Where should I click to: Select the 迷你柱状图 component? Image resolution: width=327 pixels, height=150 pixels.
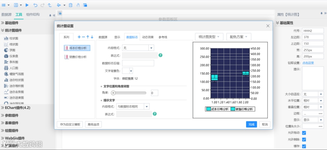(14, 80)
